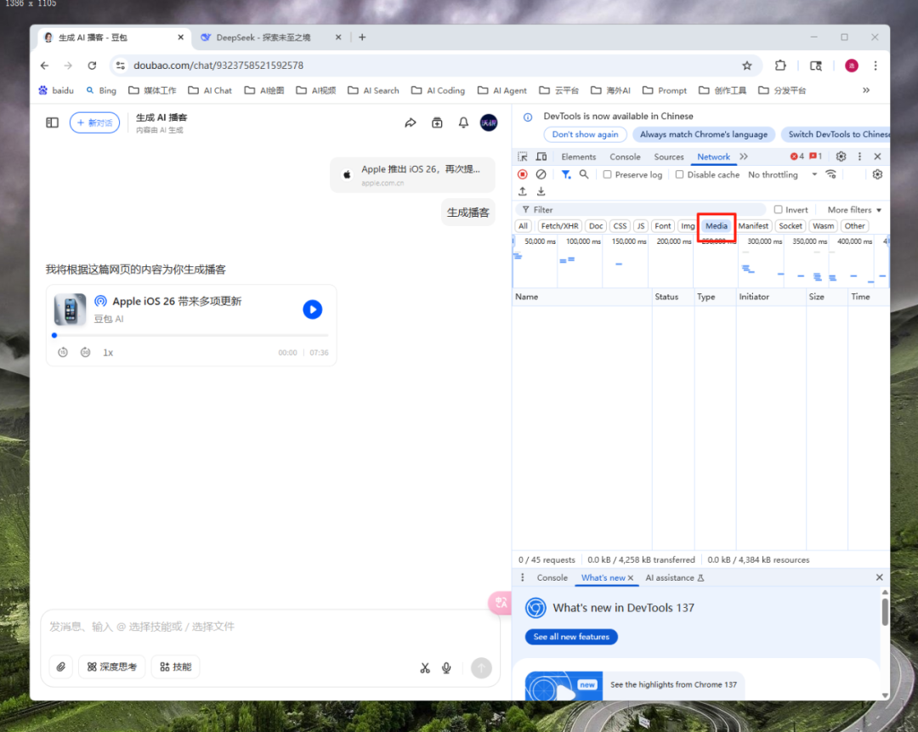918x732 pixels.
Task: Select the Network tab
Action: coord(713,156)
